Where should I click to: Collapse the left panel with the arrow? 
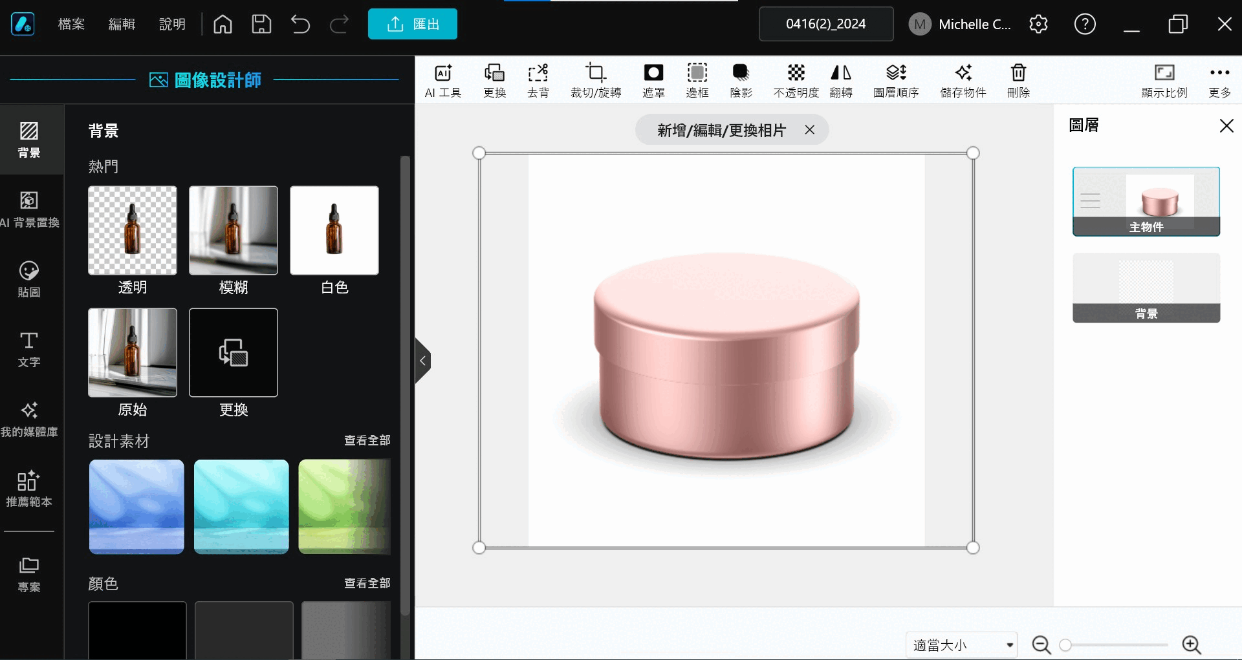point(424,360)
